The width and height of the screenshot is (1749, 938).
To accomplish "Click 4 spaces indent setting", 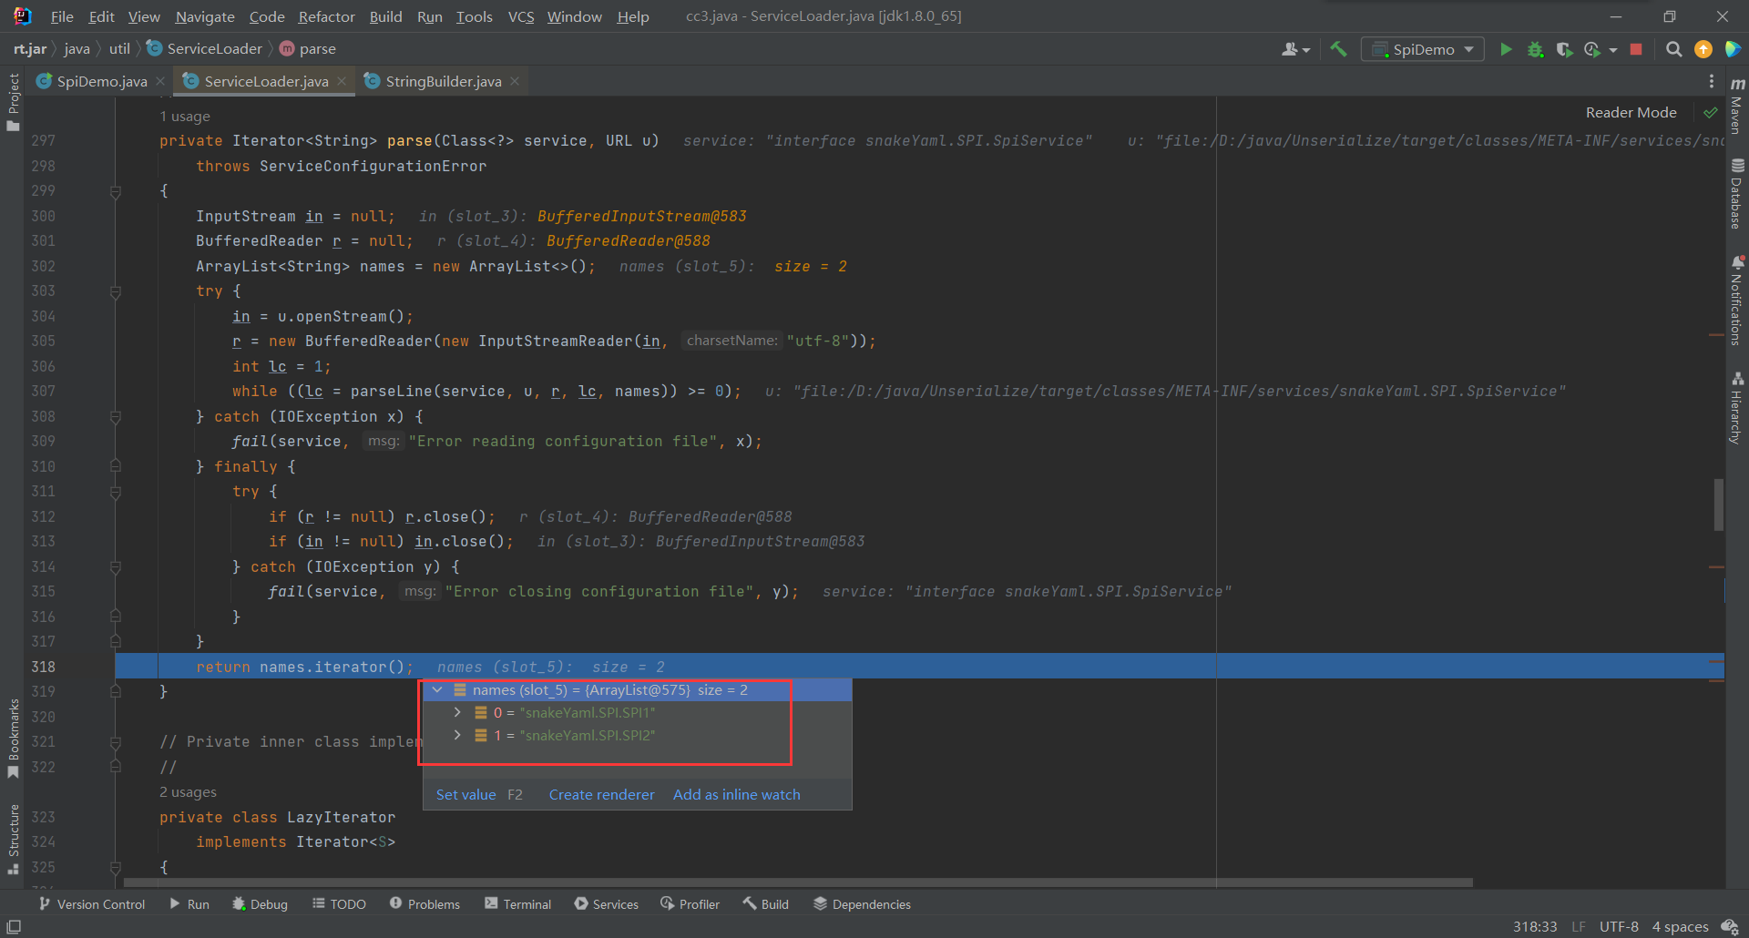I will point(1680,926).
